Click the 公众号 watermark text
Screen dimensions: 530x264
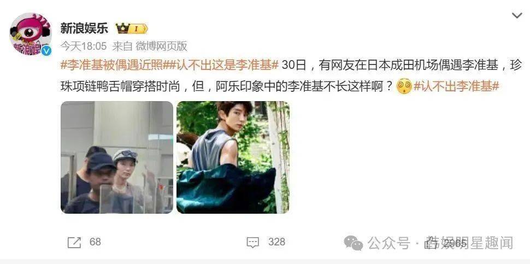point(388,243)
